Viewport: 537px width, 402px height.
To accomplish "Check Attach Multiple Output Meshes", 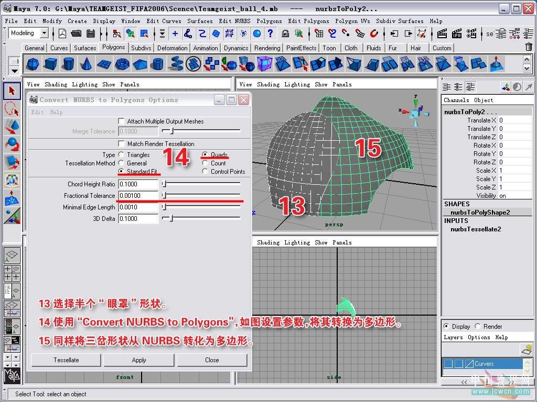I will point(121,121).
